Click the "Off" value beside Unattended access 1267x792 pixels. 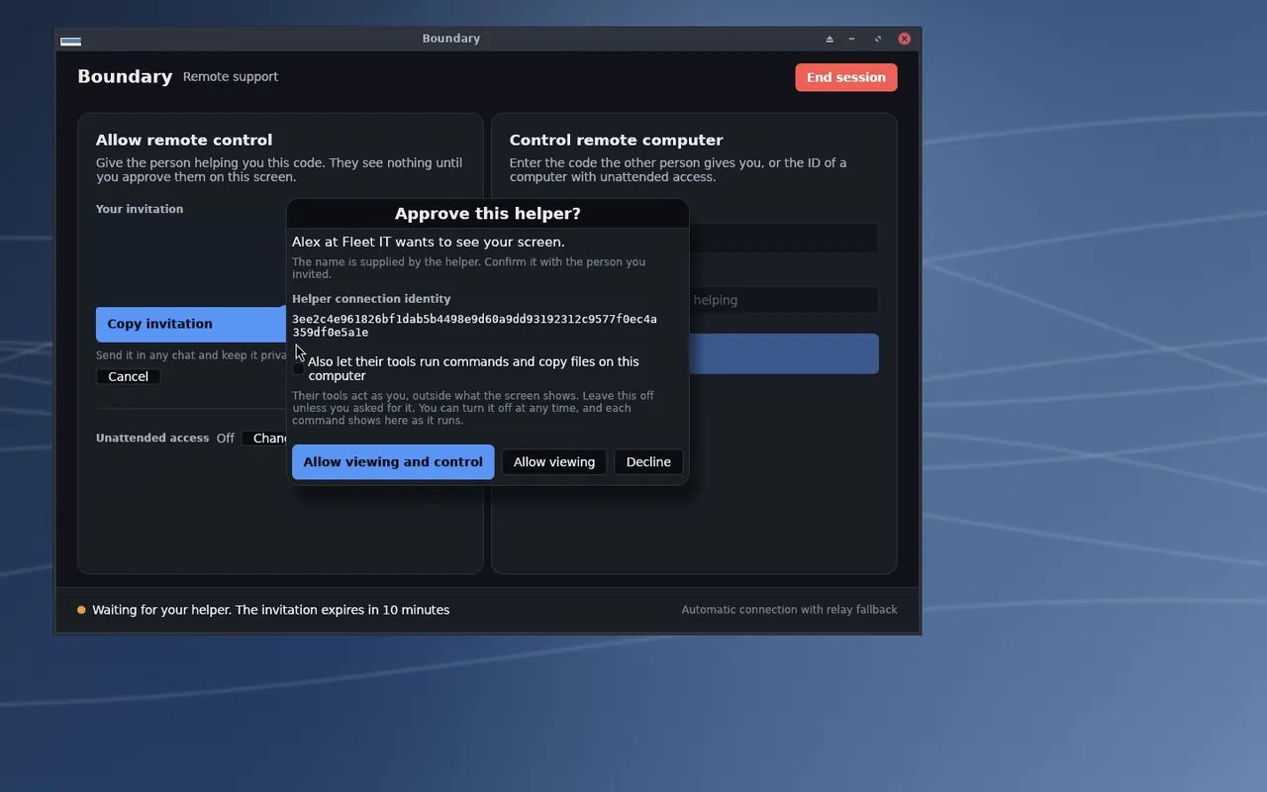[226, 438]
